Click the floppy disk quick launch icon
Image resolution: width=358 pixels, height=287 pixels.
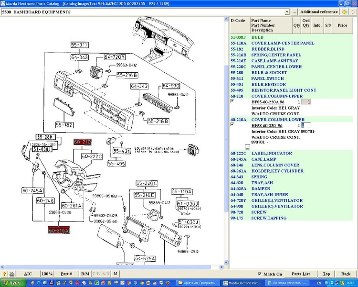52,283
